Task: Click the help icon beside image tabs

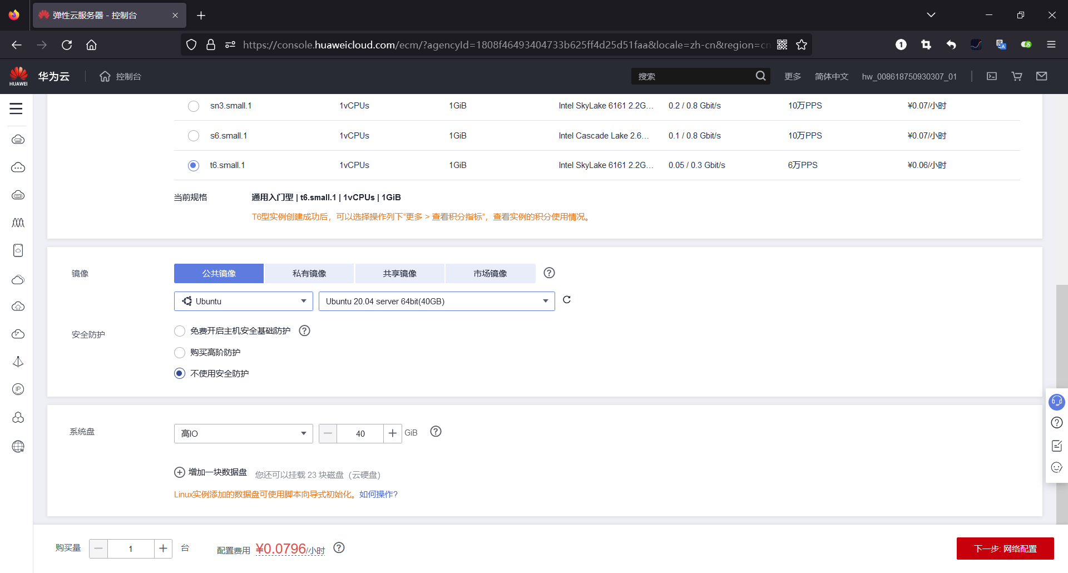Action: (549, 273)
